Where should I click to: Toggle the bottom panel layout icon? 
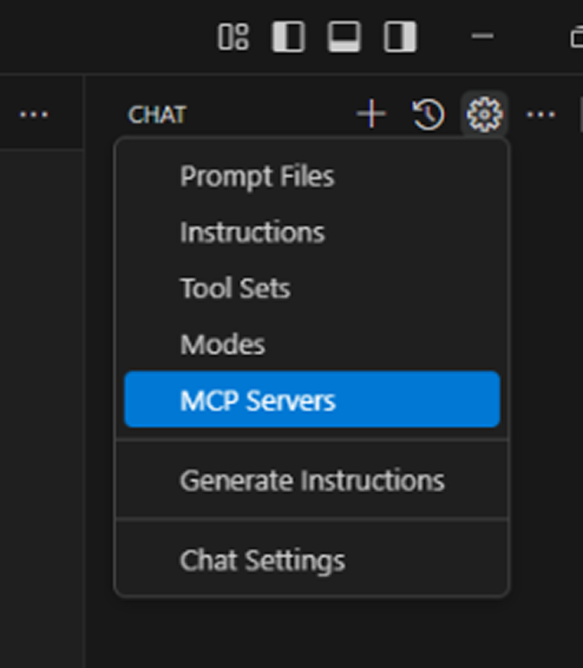344,37
